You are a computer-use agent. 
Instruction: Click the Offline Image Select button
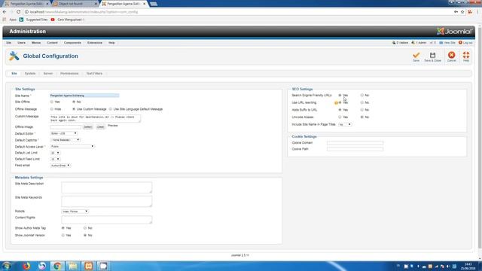coord(87,127)
